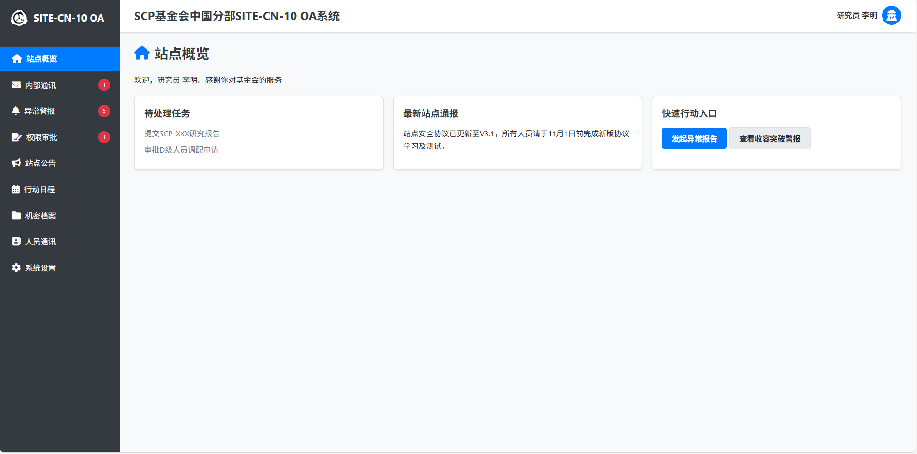Click the 研究员 李明 username text
The width and height of the screenshot is (917, 454).
tap(857, 15)
